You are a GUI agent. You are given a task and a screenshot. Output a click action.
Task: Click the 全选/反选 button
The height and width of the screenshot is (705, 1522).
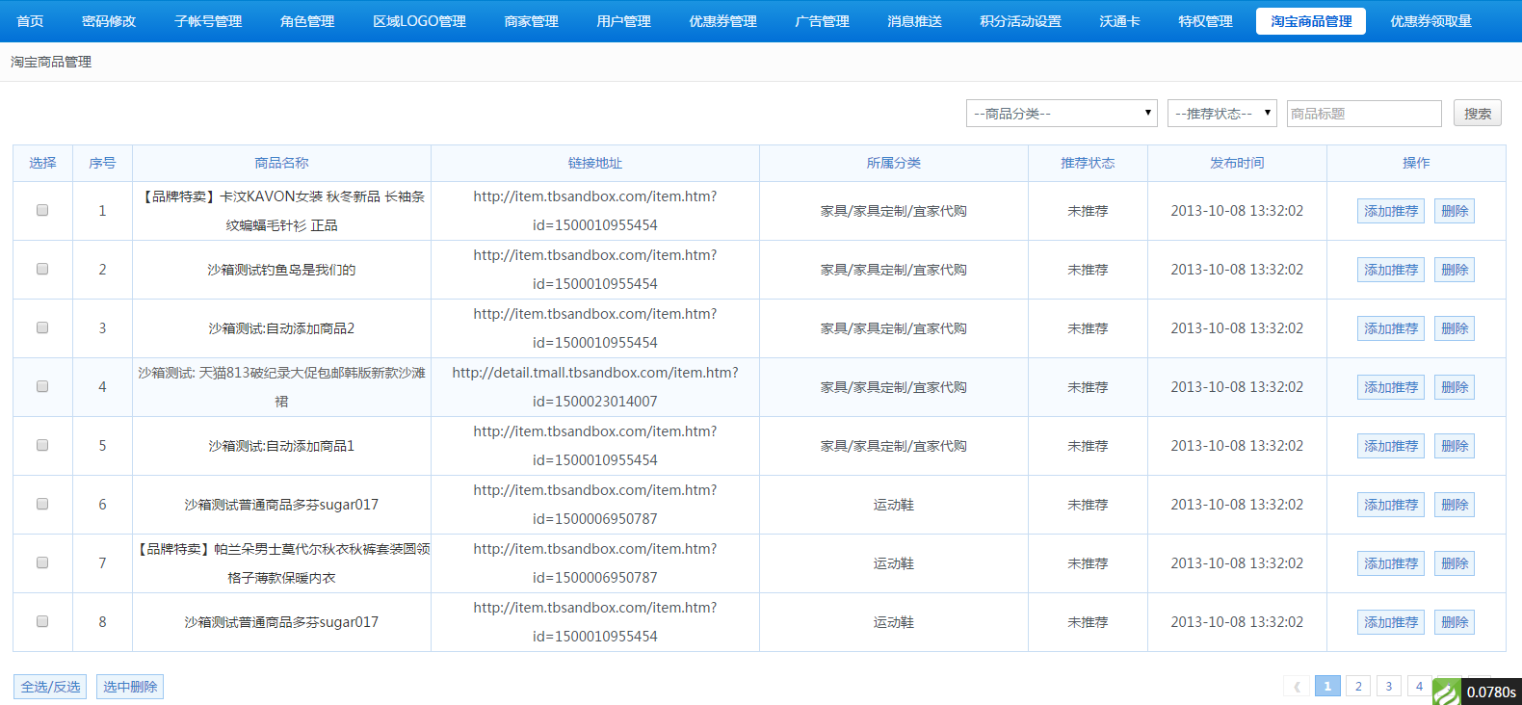50,687
